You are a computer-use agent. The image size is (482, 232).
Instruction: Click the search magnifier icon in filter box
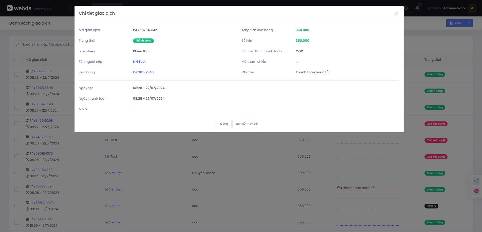pyautogui.click(x=18, y=45)
